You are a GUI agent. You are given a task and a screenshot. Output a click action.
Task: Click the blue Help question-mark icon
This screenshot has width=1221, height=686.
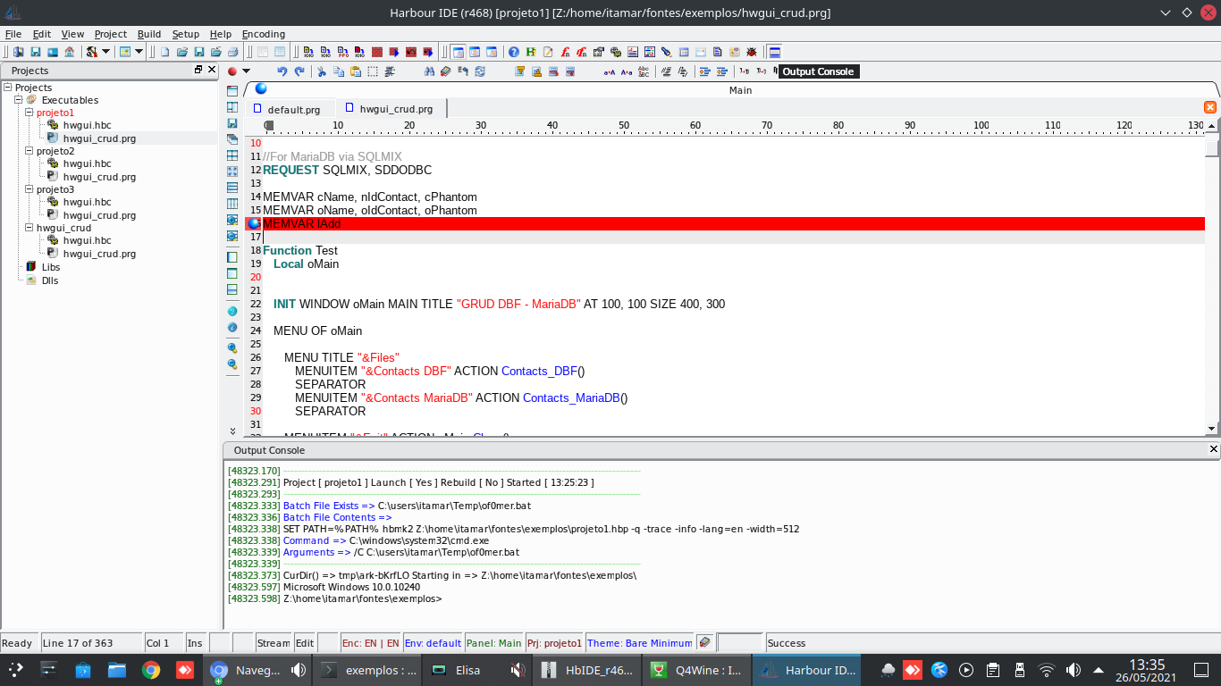[x=514, y=52]
